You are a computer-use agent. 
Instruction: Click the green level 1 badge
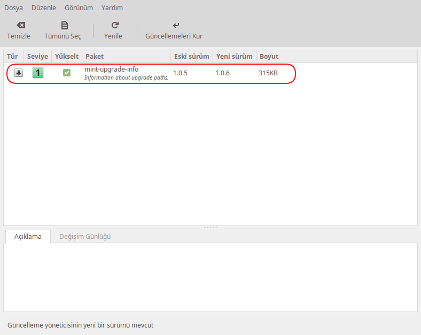38,73
